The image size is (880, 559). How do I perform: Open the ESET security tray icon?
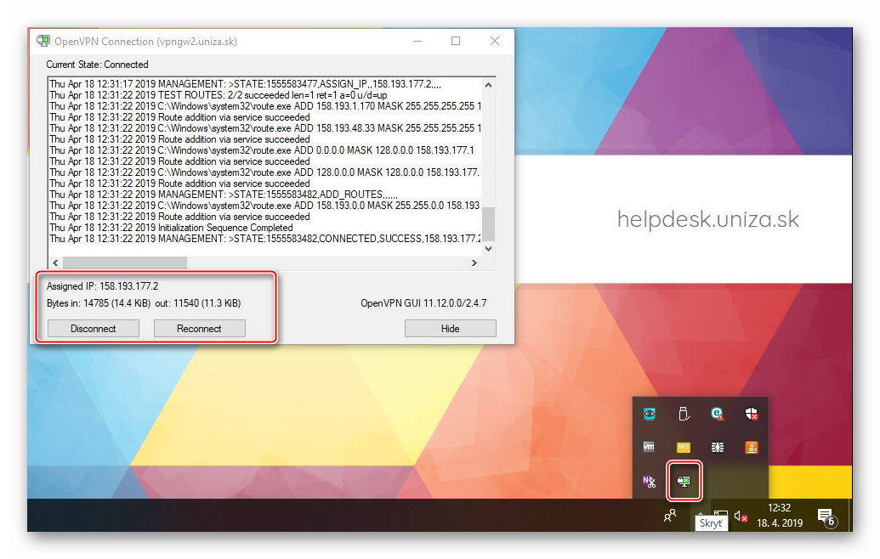717,414
